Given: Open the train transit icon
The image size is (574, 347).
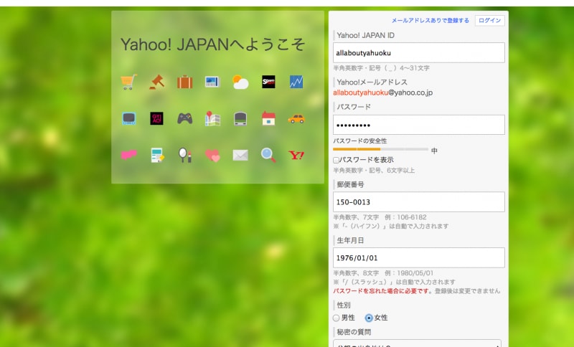Looking at the screenshot, I should point(240,118).
